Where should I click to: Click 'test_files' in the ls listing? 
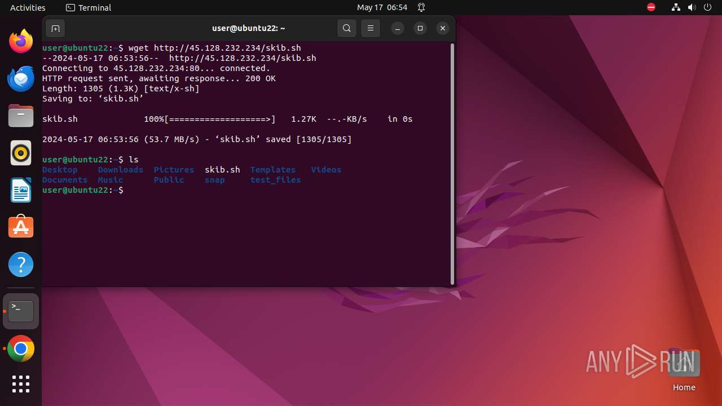pos(275,180)
